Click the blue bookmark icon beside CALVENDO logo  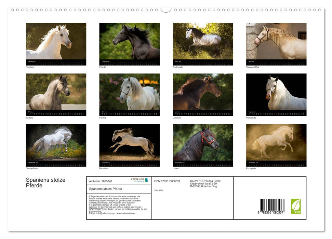[147, 180]
